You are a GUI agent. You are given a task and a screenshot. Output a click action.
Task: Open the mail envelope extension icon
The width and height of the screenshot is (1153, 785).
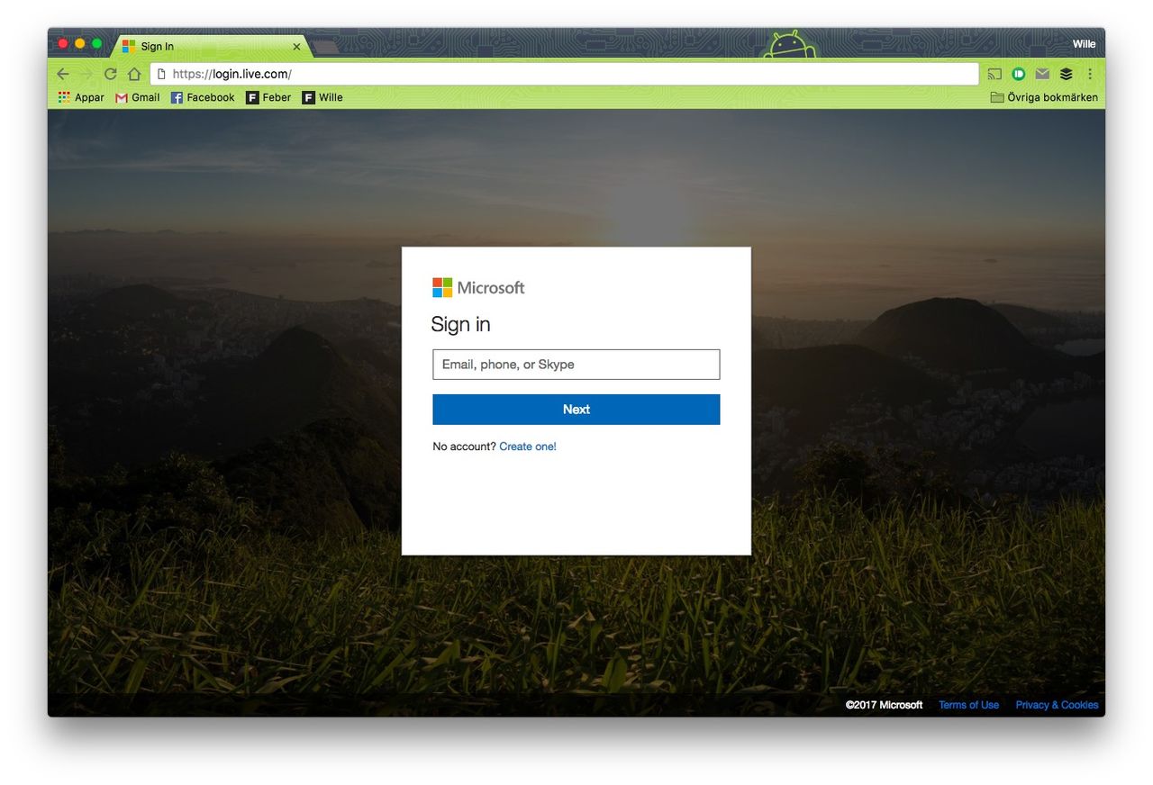(1042, 74)
